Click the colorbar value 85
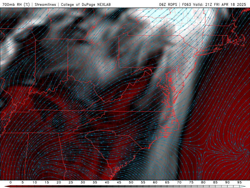Viewport: 250px width, 188px height. click(215, 182)
